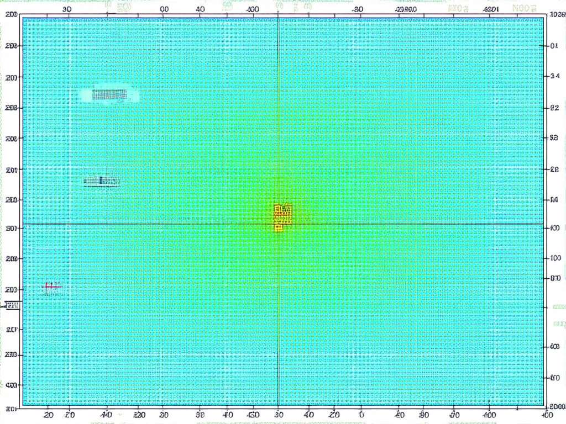Click the "34" tick on right axis
566x424 pixels.
[555, 77]
